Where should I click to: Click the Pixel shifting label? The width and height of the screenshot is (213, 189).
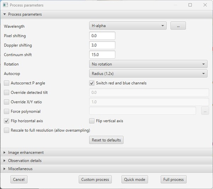(15, 36)
